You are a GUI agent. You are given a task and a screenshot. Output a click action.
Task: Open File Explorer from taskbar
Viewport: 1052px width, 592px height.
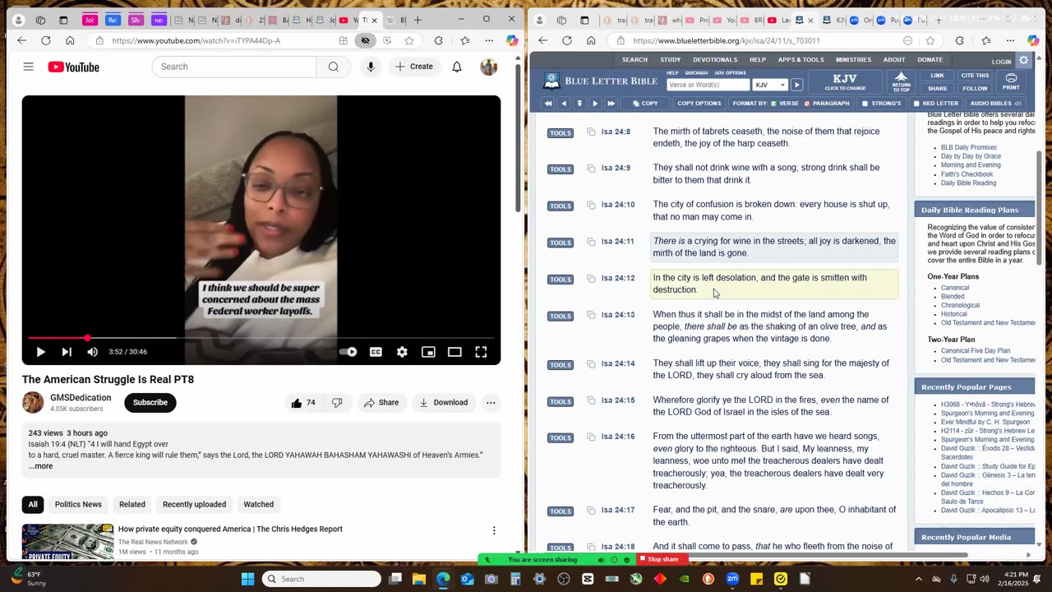click(419, 579)
